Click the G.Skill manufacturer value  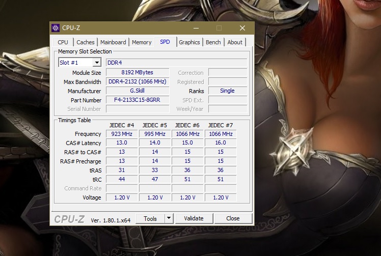coord(138,91)
